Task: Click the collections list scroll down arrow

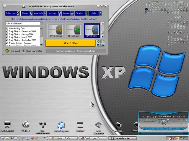Action: coord(41,44)
